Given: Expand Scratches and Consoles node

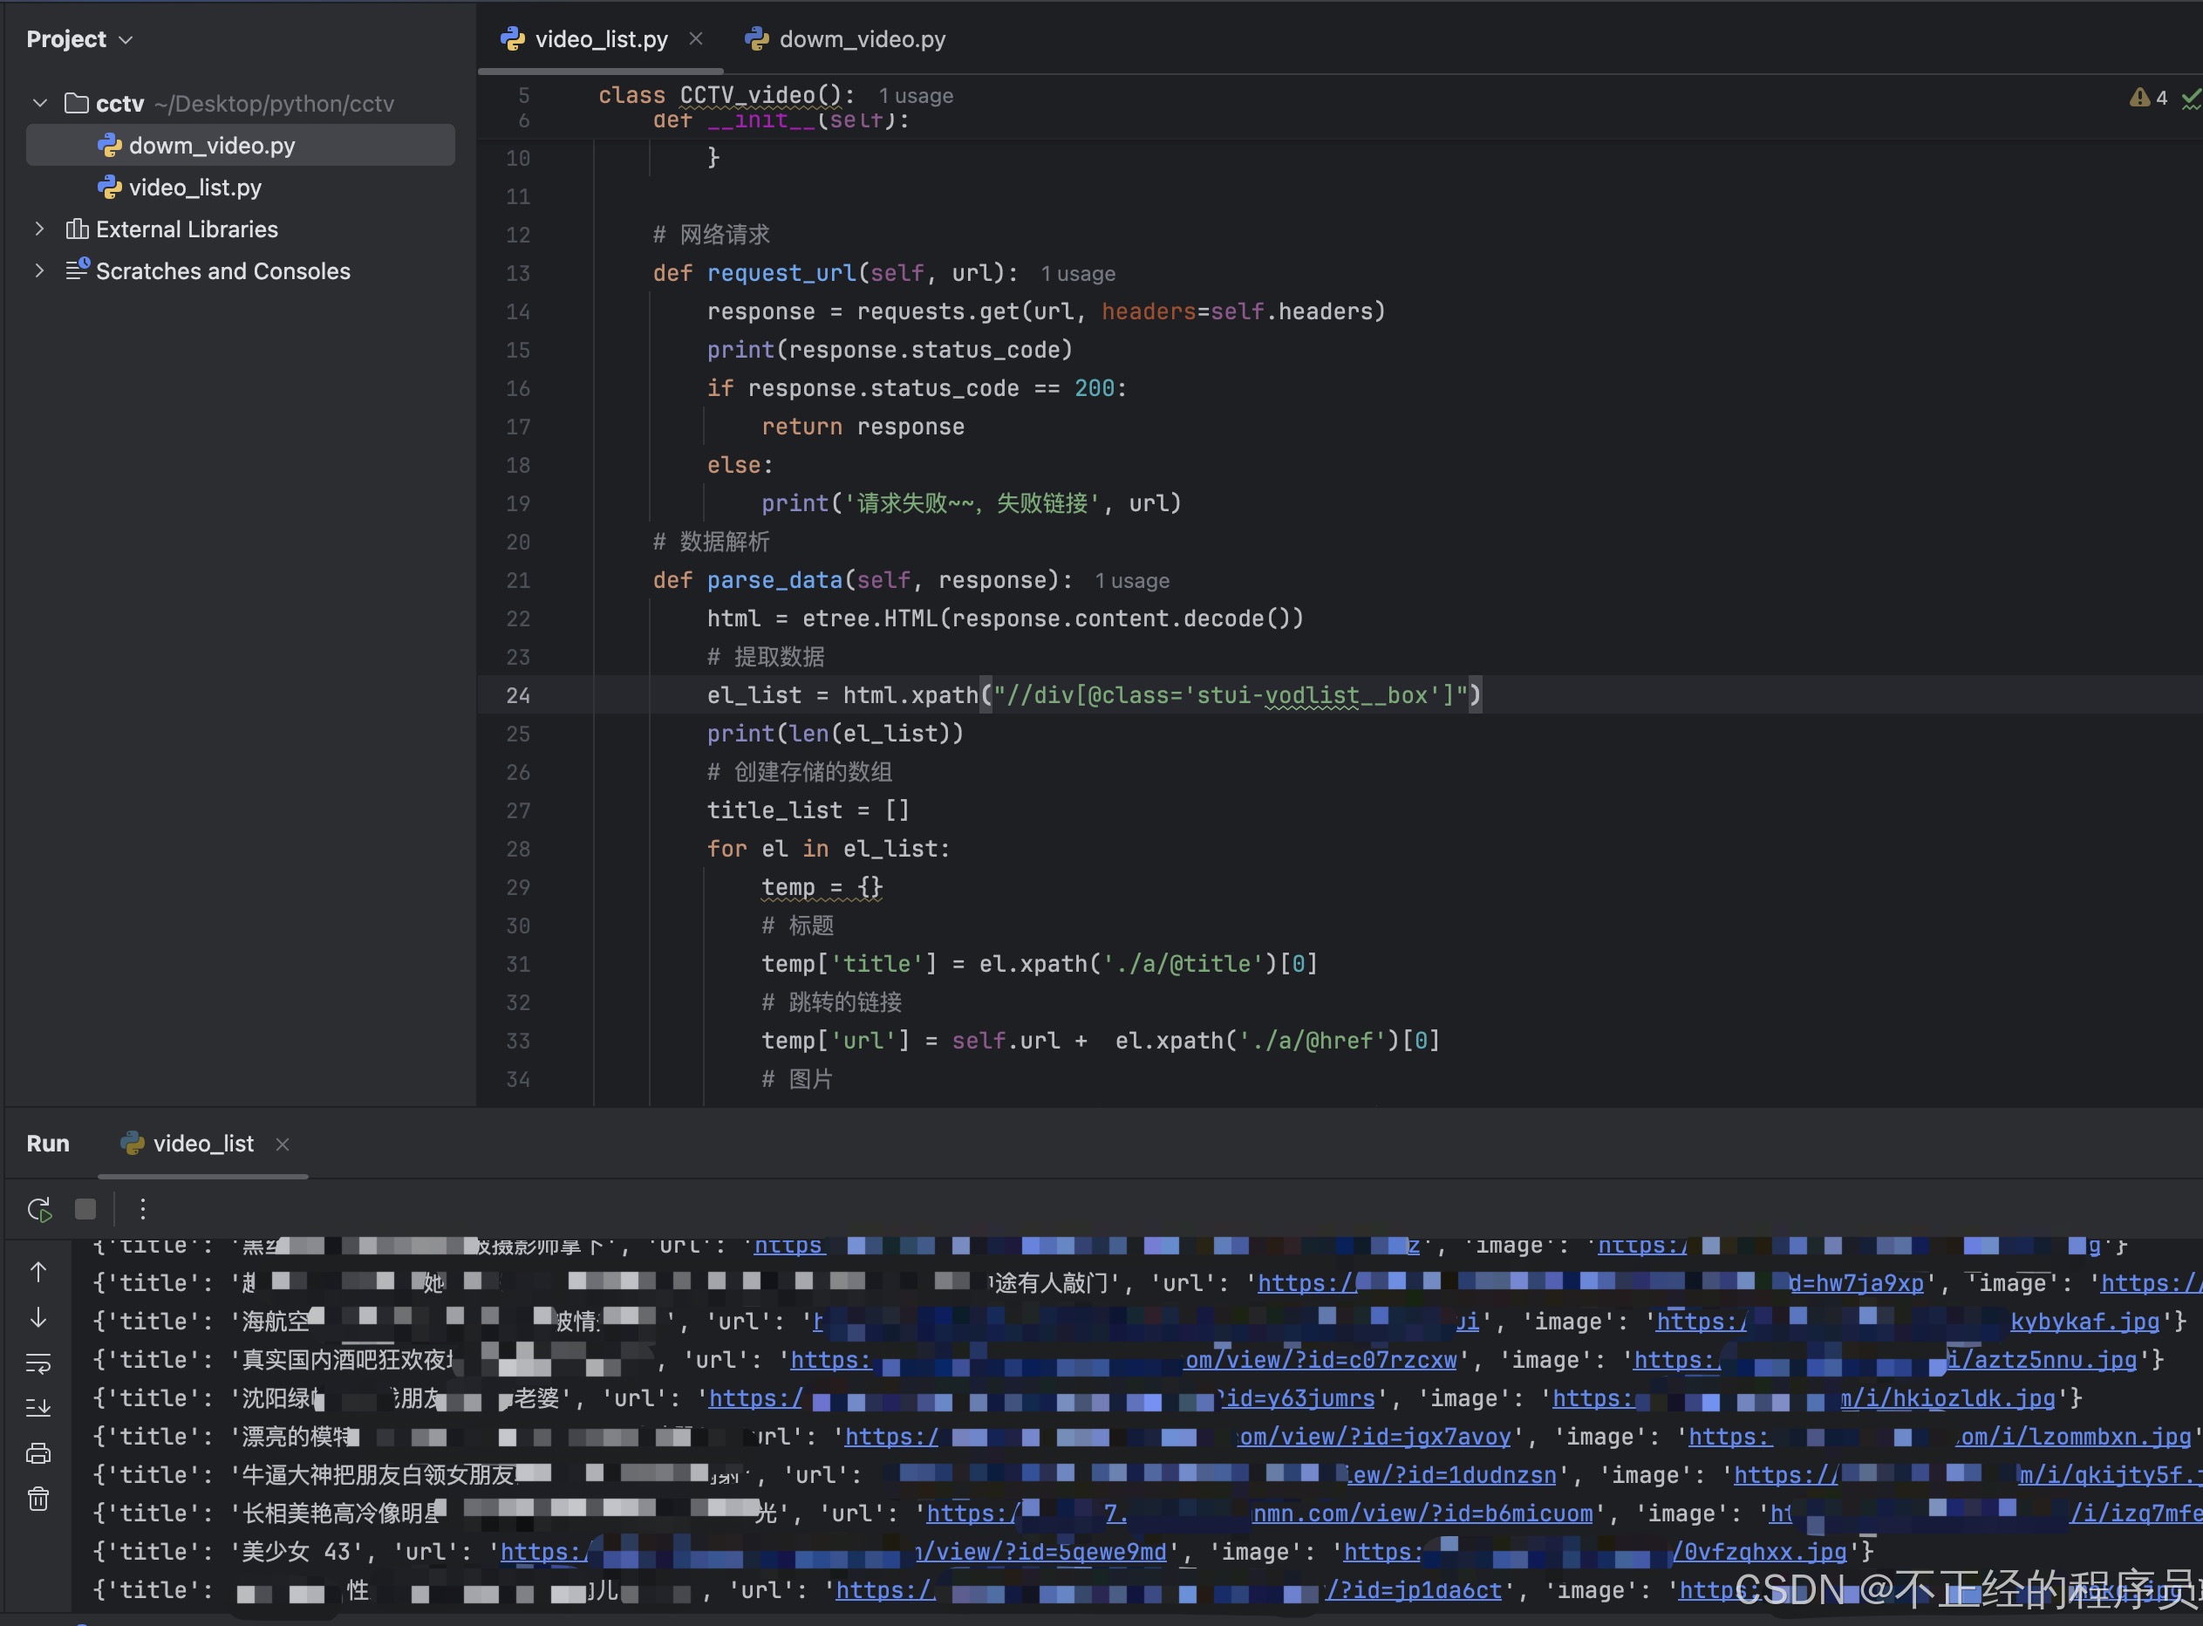Looking at the screenshot, I should point(40,270).
